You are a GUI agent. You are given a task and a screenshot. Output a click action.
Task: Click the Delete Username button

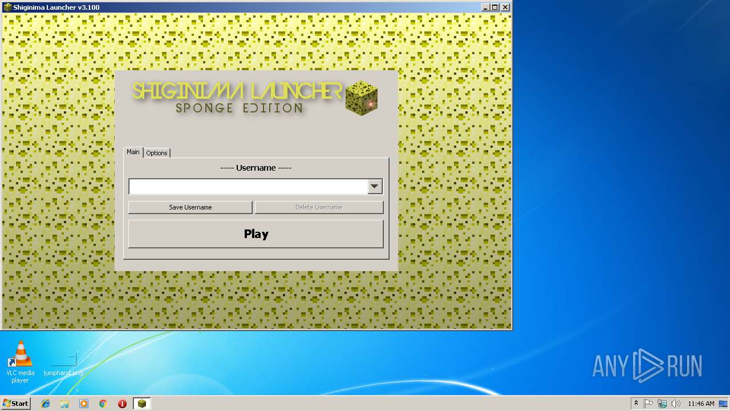[x=319, y=207]
